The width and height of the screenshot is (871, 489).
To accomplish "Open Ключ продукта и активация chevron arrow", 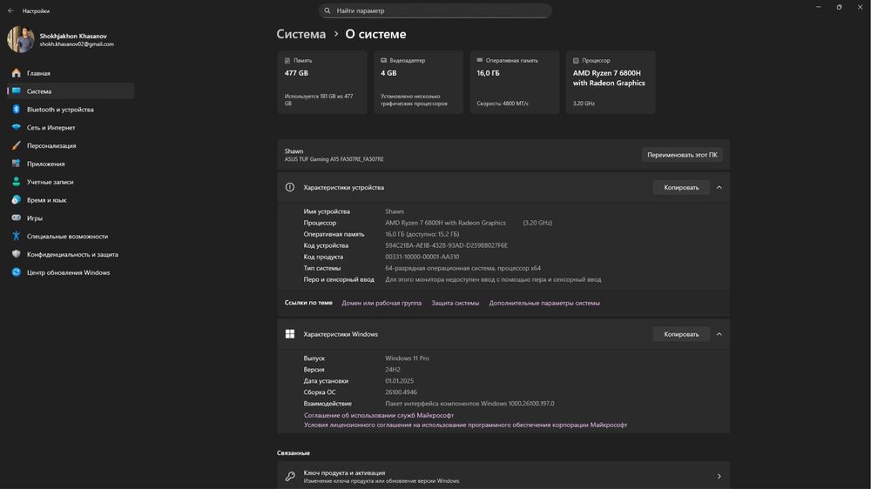I will pos(719,476).
